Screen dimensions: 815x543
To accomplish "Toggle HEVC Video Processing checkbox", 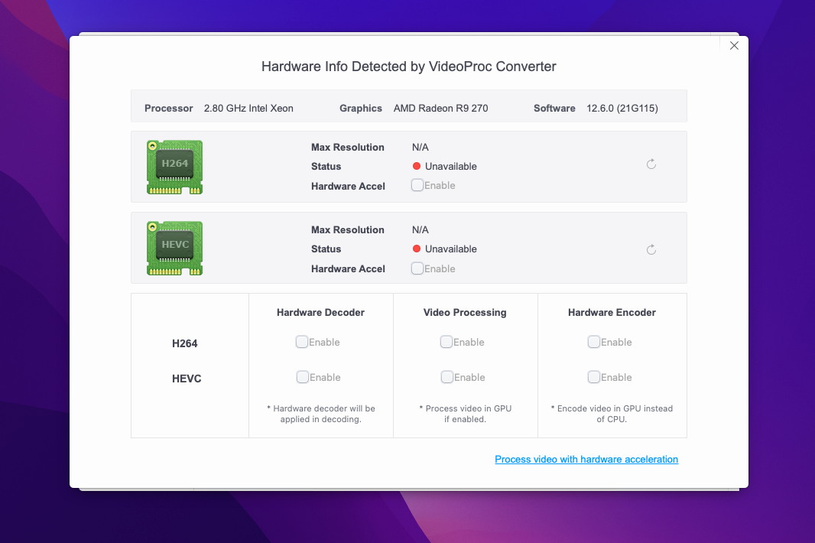I will click(x=447, y=377).
